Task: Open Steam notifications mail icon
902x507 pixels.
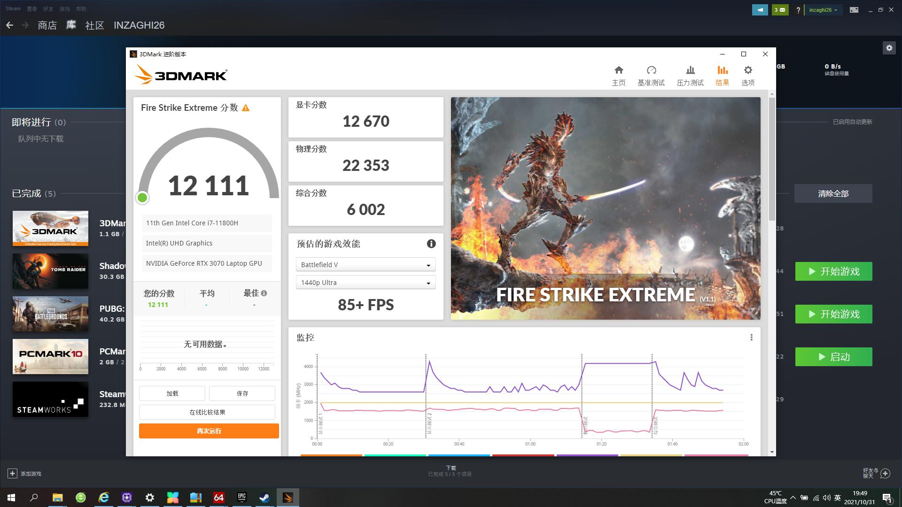Action: (x=780, y=9)
